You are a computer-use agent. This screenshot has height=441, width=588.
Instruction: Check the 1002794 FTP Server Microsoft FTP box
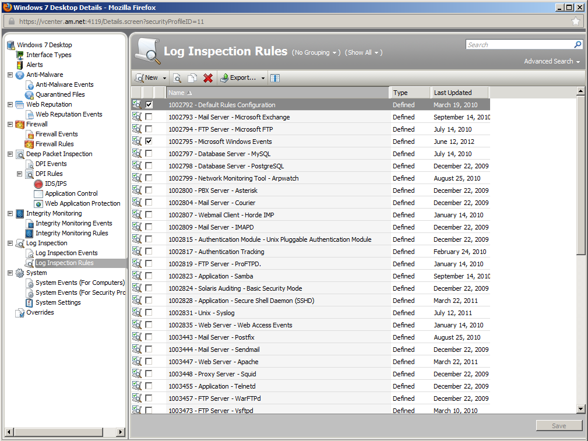[149, 129]
